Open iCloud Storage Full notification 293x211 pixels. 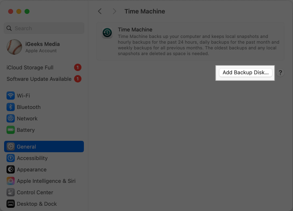[44, 67]
